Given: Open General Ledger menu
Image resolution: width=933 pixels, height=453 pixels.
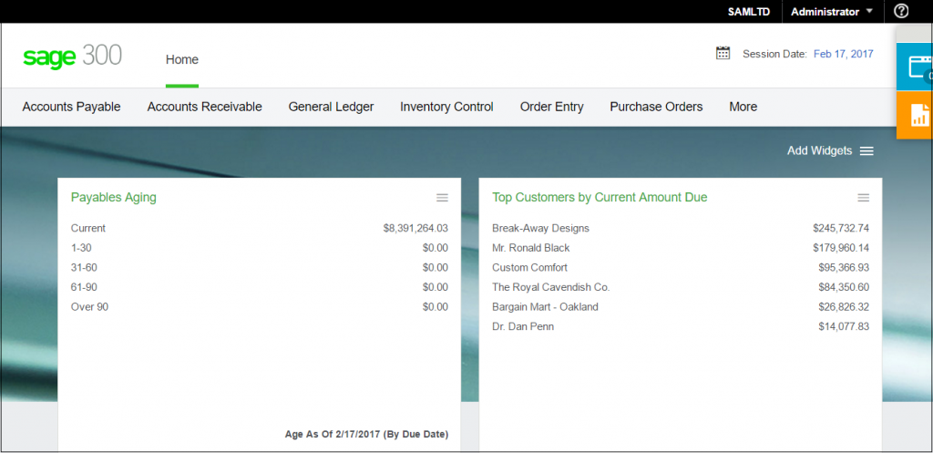Looking at the screenshot, I should click(331, 108).
